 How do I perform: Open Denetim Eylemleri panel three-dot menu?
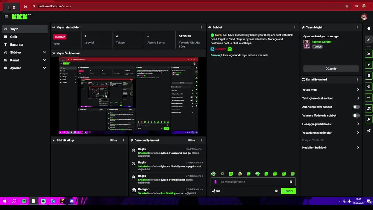click(201, 140)
